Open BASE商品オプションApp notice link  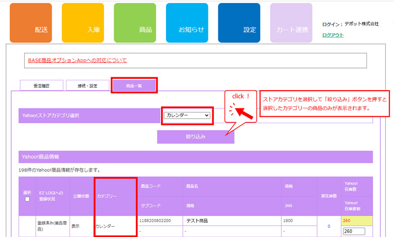pos(77,61)
